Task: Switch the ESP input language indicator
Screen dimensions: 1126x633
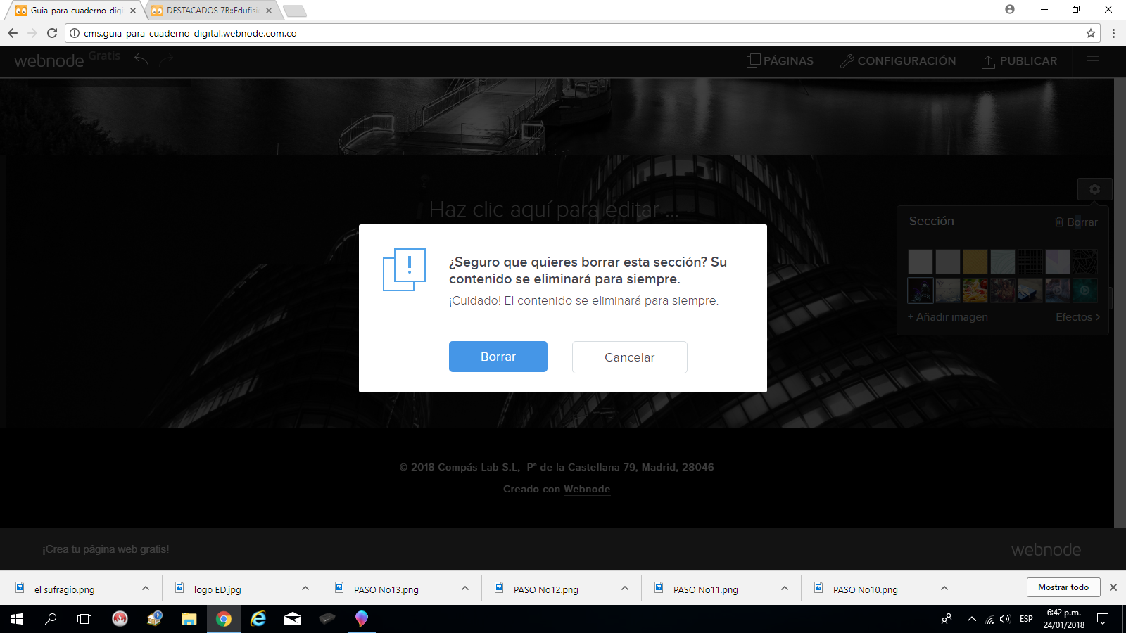Action: (x=1026, y=619)
